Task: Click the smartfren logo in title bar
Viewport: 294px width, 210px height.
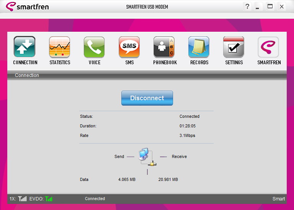Action: point(28,7)
